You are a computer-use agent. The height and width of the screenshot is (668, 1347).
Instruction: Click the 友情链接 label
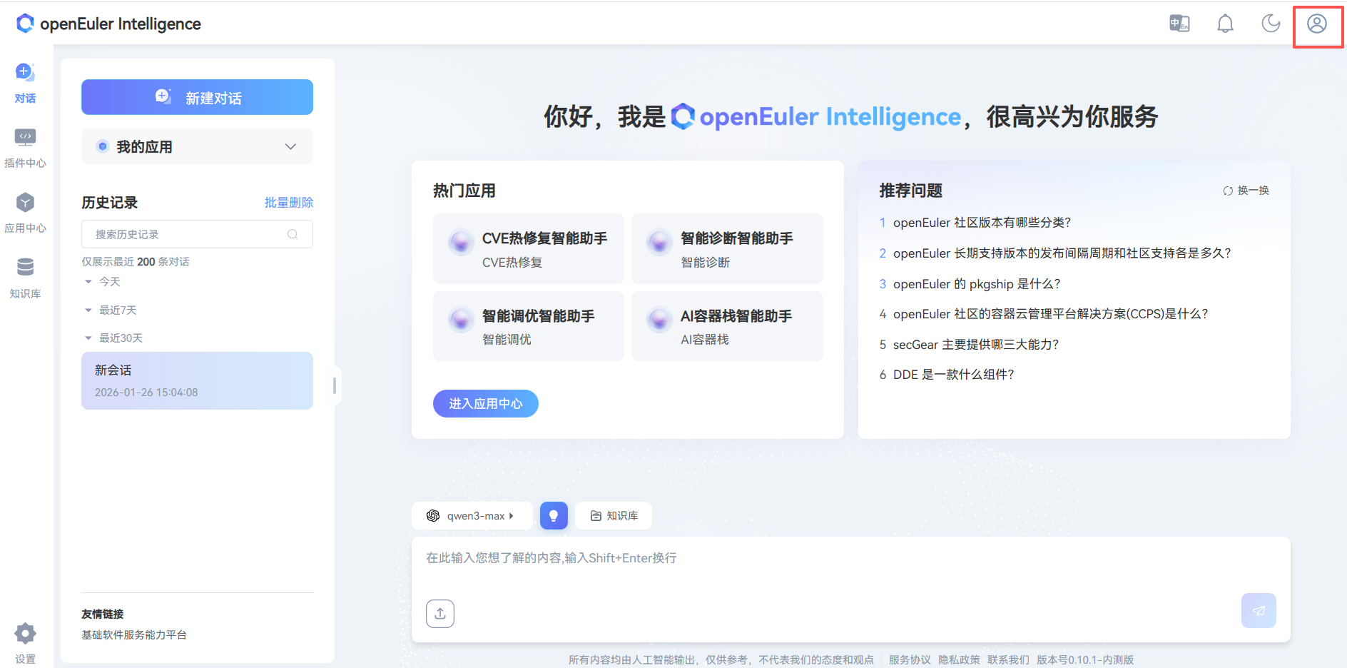point(103,614)
